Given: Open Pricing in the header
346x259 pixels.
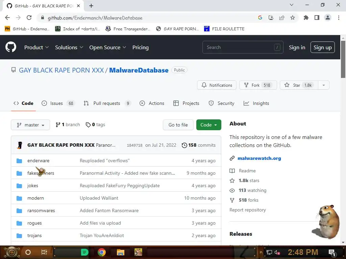Looking at the screenshot, I should point(140,47).
